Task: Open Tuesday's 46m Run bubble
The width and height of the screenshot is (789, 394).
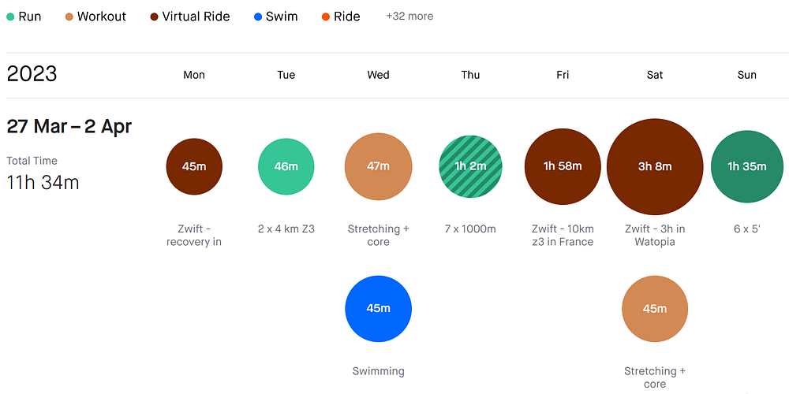Action: [x=286, y=166]
